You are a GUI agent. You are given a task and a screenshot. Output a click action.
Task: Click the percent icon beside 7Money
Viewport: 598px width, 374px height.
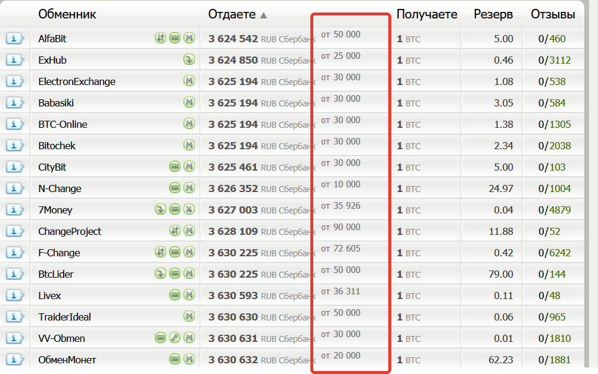[188, 209]
